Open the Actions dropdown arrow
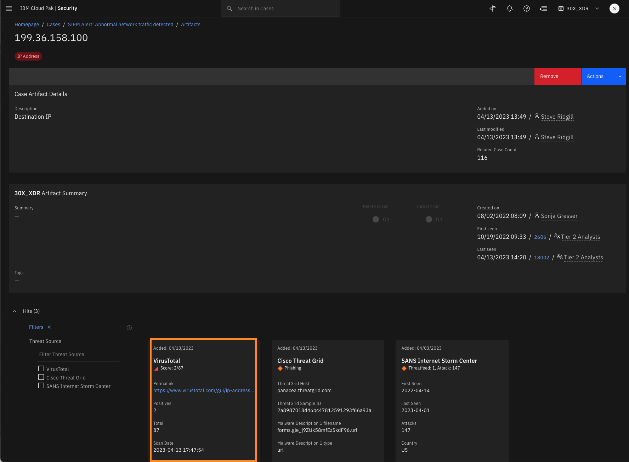Screen dimensions: 629x462 tap(620, 76)
